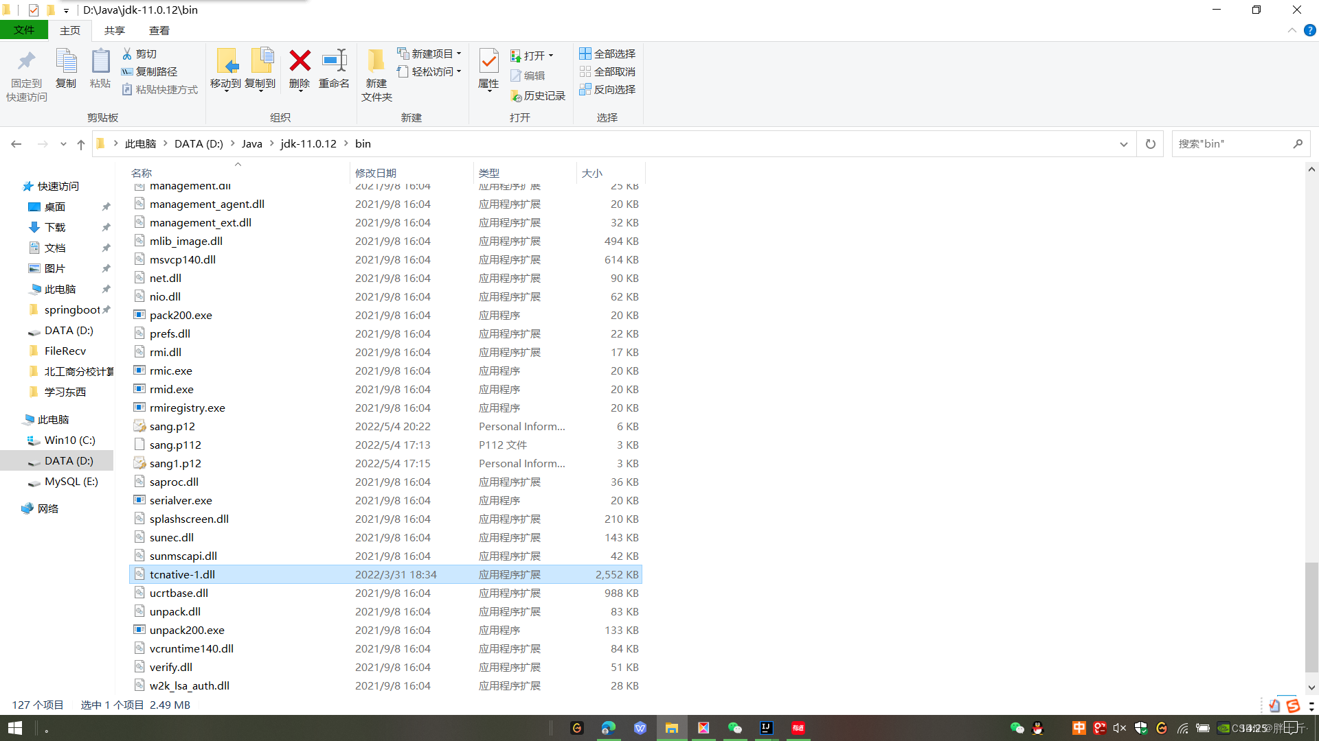Click the New folder (新建文件夹) icon

(x=376, y=62)
